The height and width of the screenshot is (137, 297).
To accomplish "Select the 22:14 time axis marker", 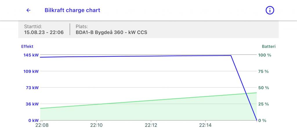I will [205, 126].
